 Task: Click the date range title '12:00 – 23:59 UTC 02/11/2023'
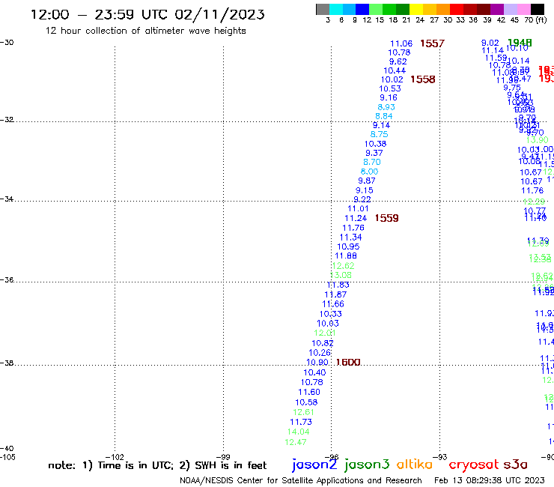click(x=147, y=14)
